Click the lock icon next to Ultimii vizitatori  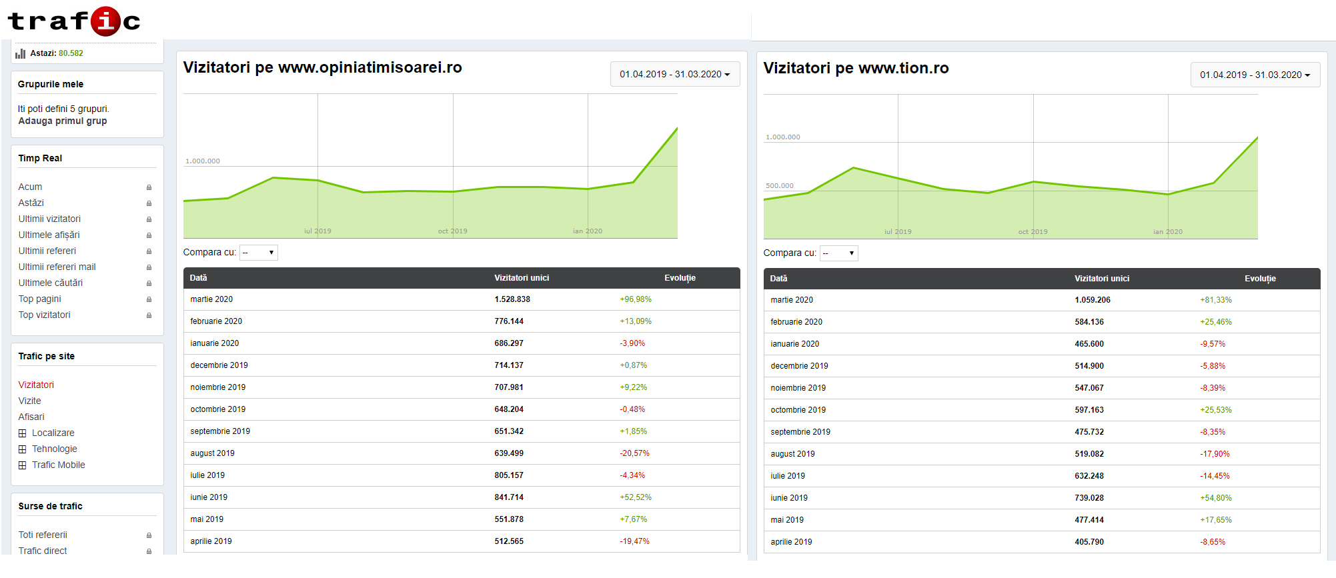[149, 219]
